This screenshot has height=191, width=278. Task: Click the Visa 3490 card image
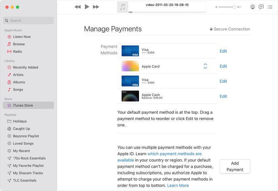tap(130, 81)
